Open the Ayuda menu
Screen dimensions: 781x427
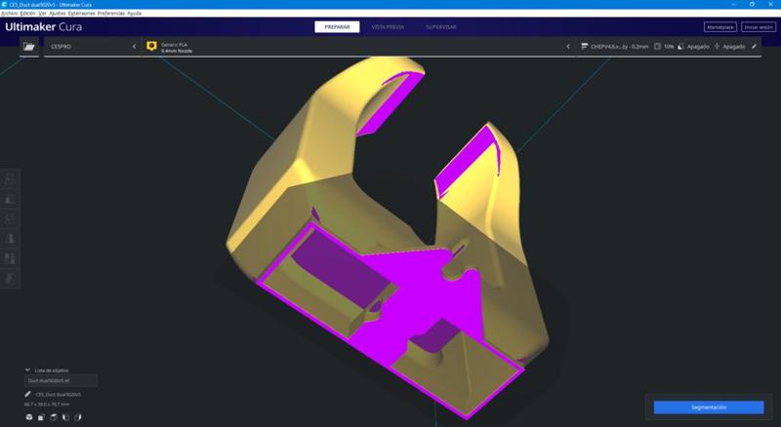click(135, 14)
